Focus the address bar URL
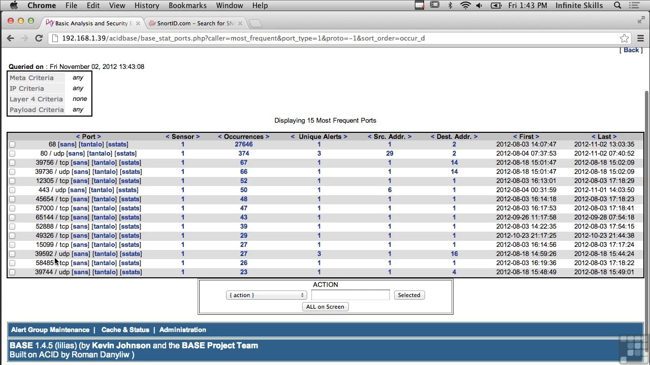650x365 pixels. click(335, 38)
